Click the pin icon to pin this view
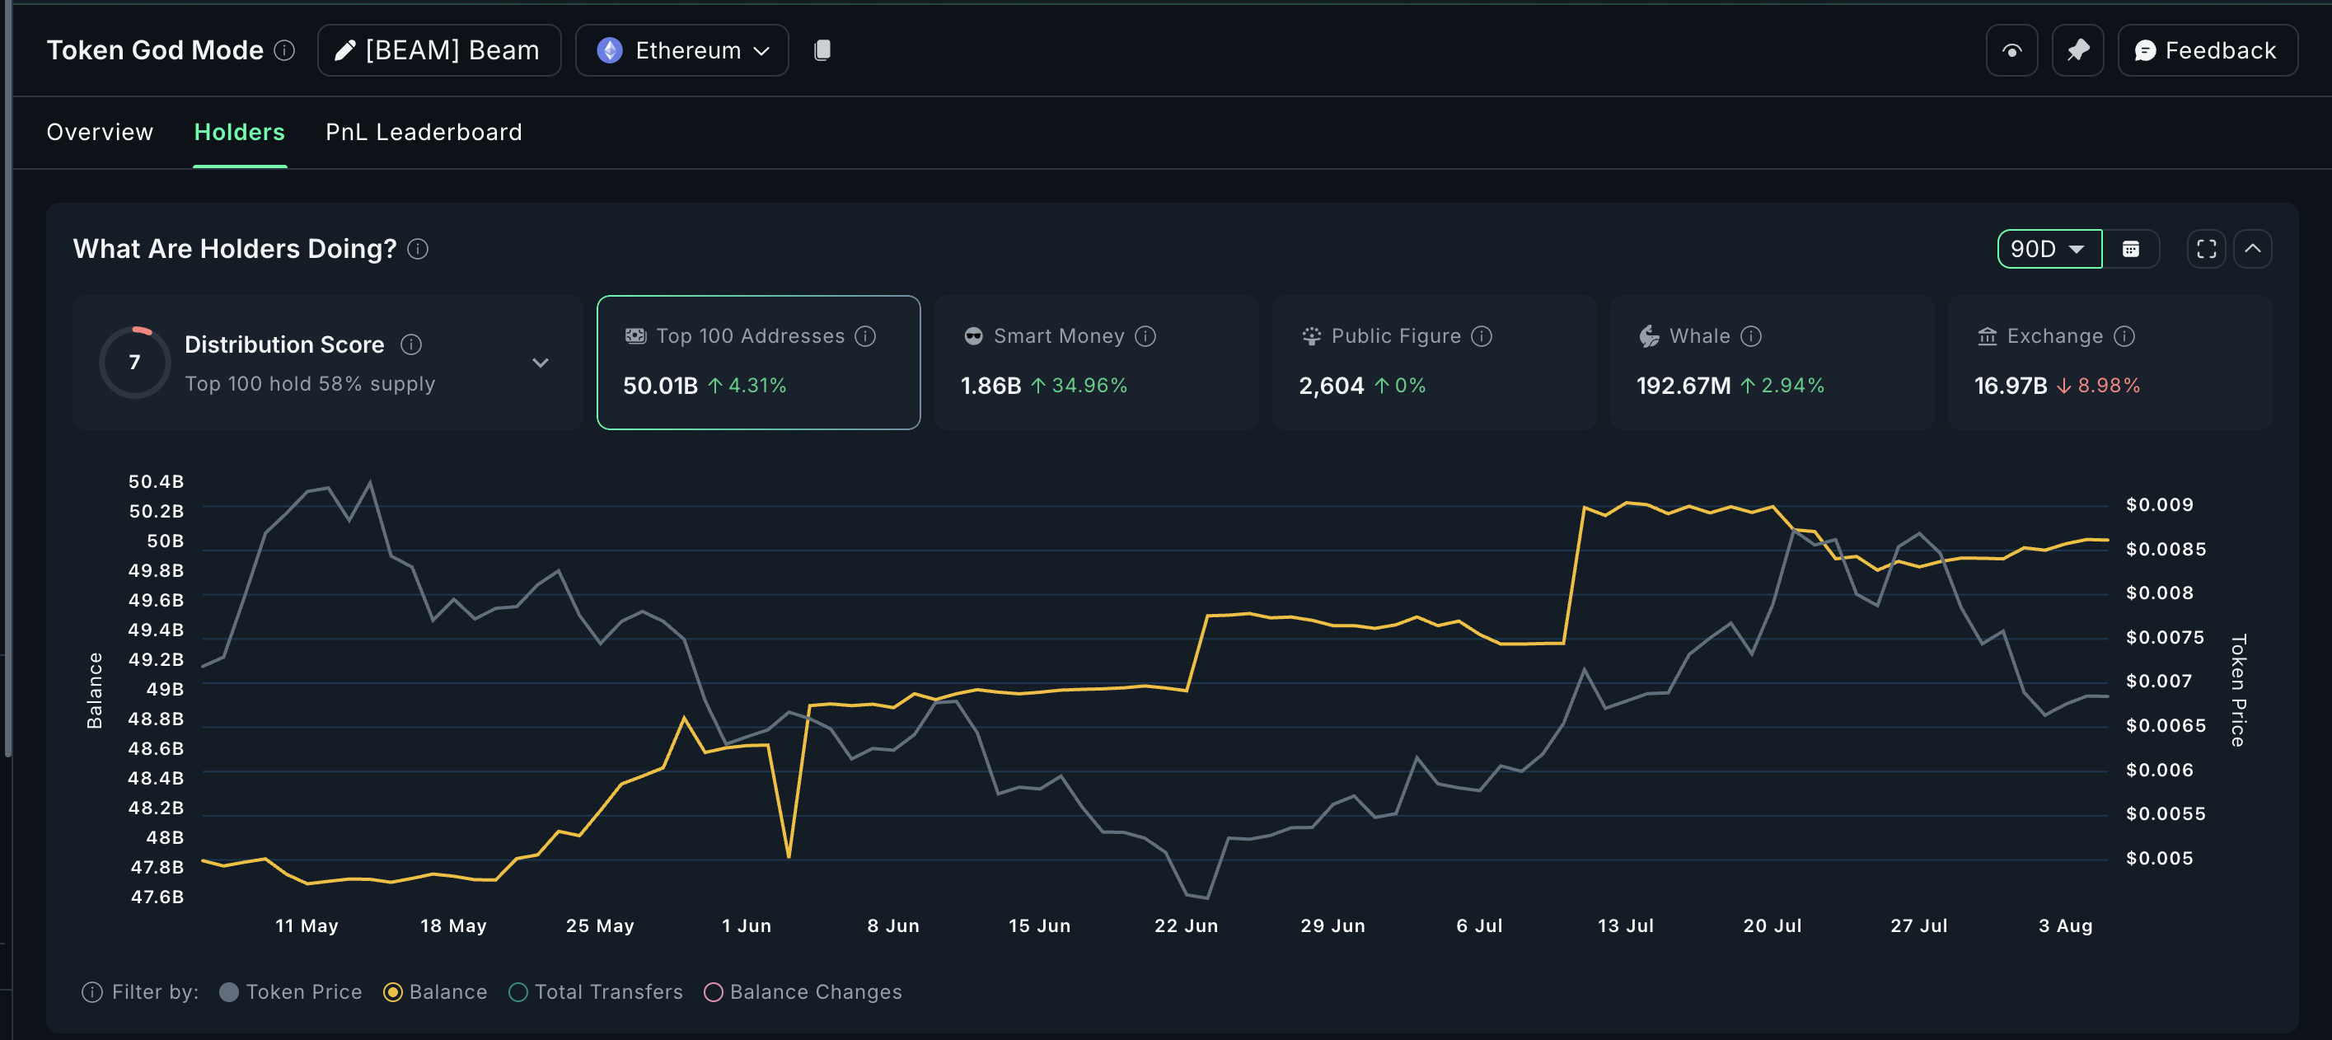This screenshot has height=1040, width=2332. click(2077, 49)
